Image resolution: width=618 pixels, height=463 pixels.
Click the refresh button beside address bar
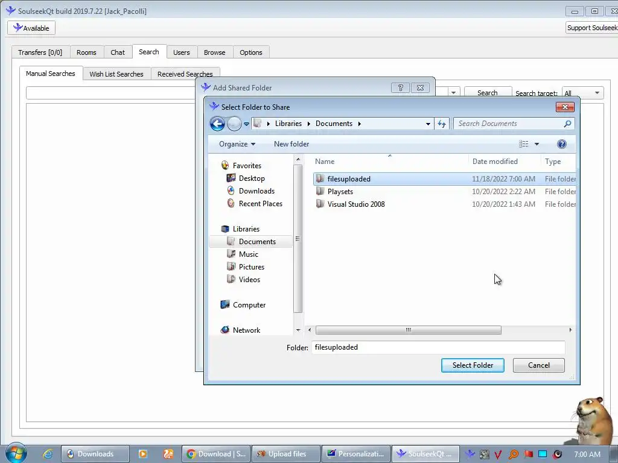(x=442, y=124)
